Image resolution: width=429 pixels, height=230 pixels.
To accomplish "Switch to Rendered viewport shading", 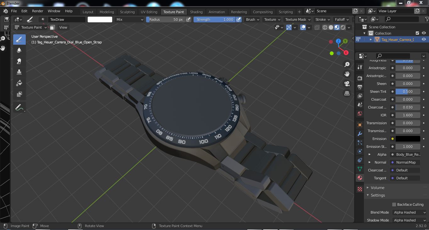I will coord(343,27).
